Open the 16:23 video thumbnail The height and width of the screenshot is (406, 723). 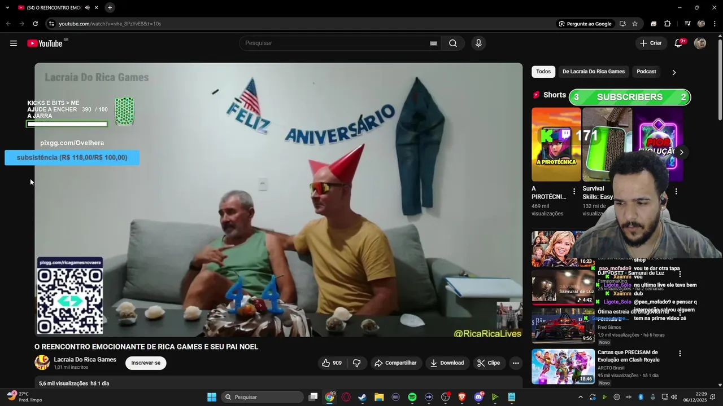(x=563, y=249)
